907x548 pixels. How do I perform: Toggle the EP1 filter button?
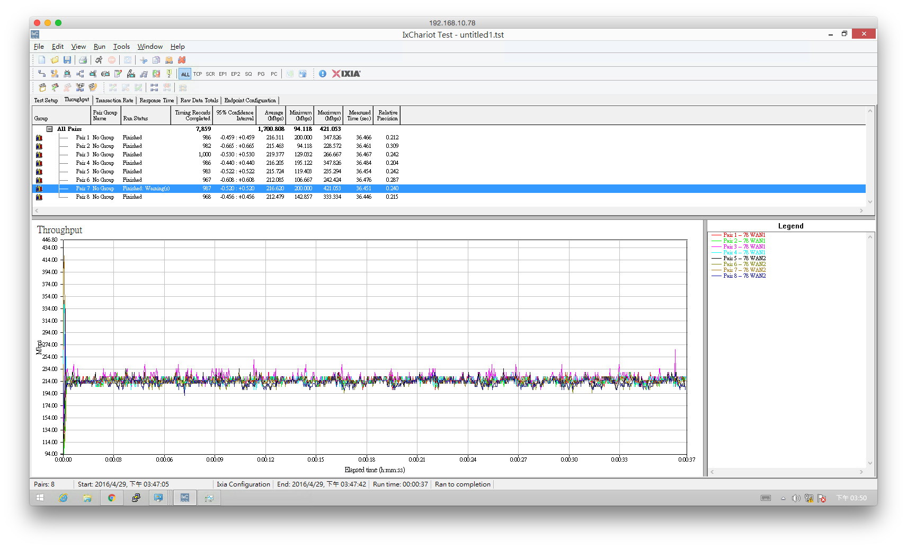tap(223, 74)
